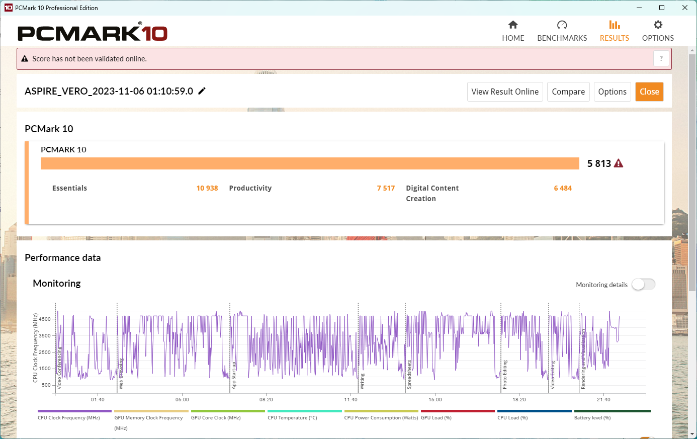Click the Productivity score 7 517
The height and width of the screenshot is (439, 697).
pos(386,188)
